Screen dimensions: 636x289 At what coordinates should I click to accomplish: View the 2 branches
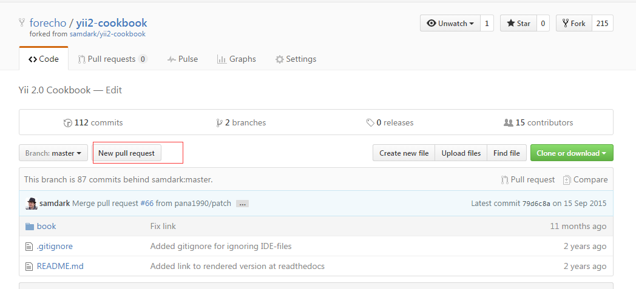point(242,122)
